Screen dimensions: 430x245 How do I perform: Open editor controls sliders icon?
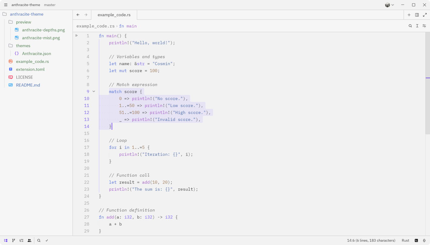pyautogui.click(x=425, y=26)
